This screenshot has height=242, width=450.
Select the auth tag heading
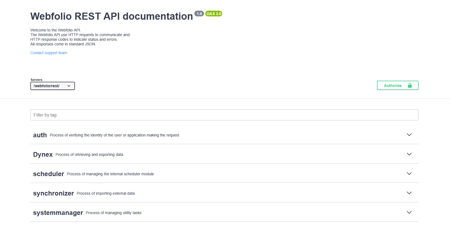40,135
